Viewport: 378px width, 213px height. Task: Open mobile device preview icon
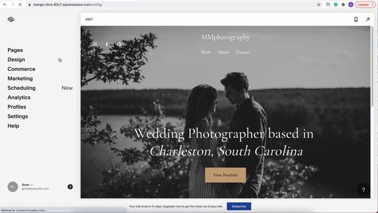pos(356,20)
